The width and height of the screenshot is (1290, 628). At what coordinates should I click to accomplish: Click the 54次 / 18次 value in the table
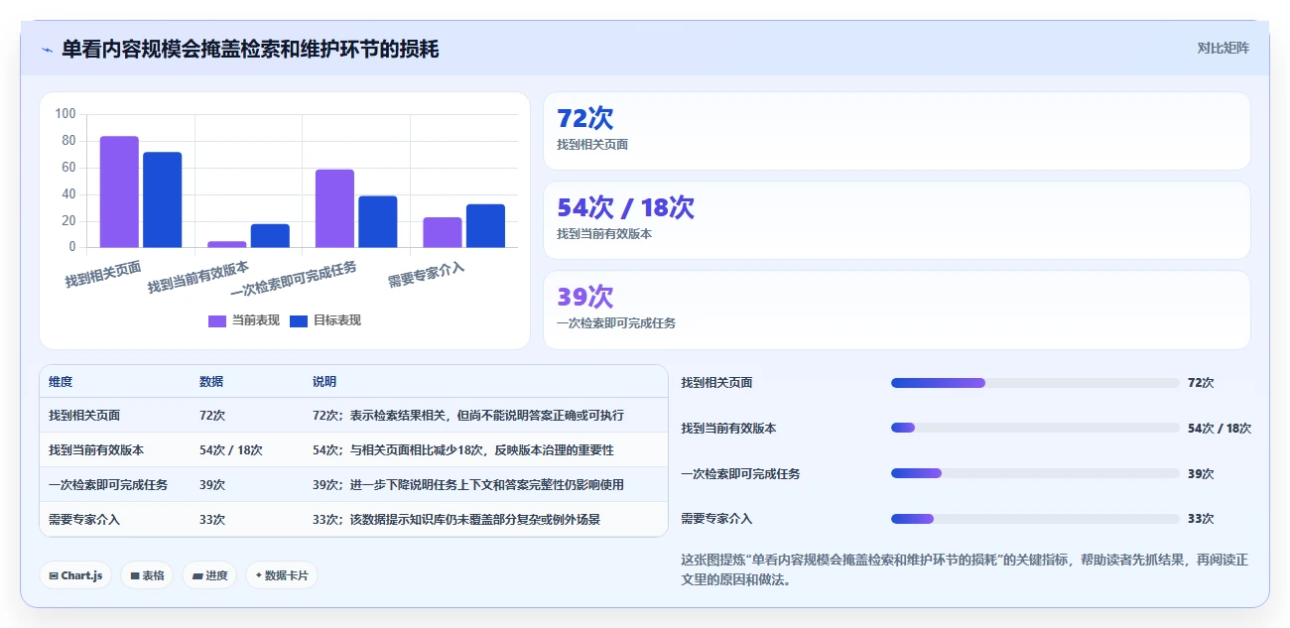coord(231,450)
